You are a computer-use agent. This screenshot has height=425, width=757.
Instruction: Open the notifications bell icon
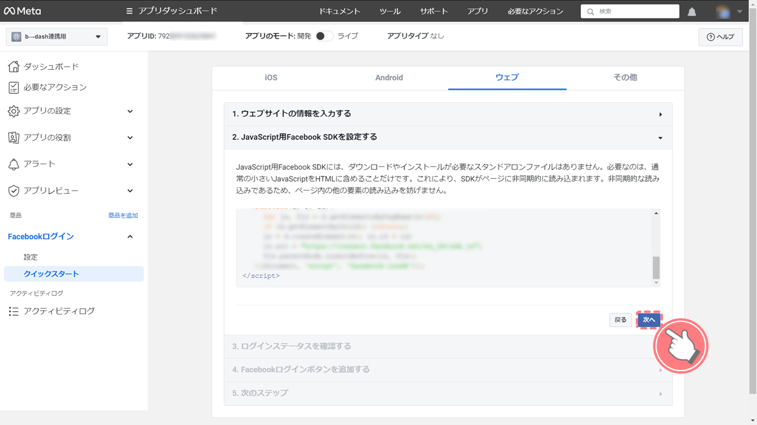point(692,12)
